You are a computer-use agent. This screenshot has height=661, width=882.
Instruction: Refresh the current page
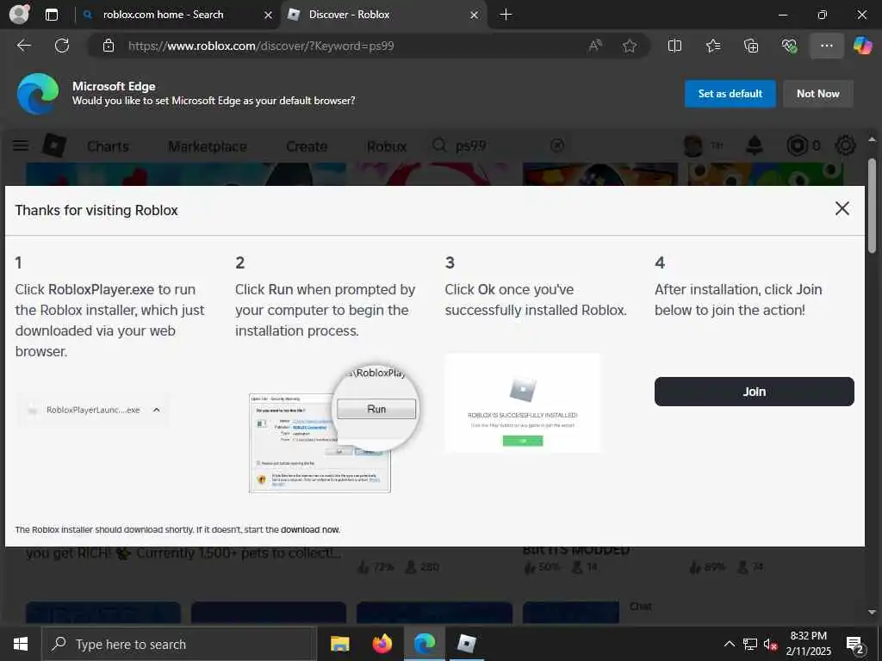[x=62, y=46]
